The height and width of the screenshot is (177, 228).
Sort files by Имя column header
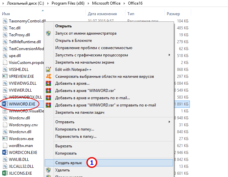[6, 14]
